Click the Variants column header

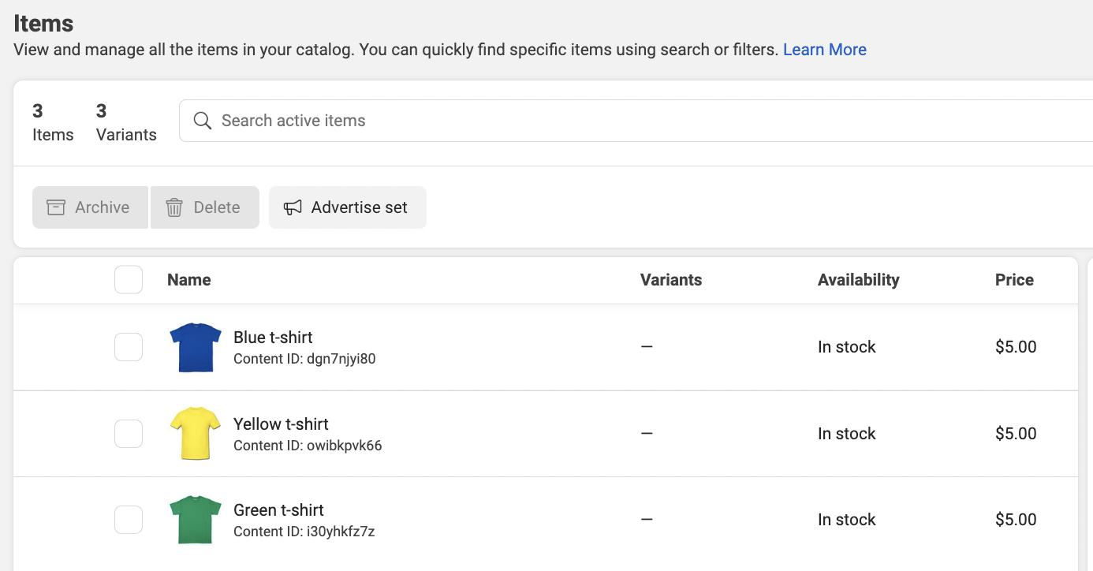[x=670, y=280]
